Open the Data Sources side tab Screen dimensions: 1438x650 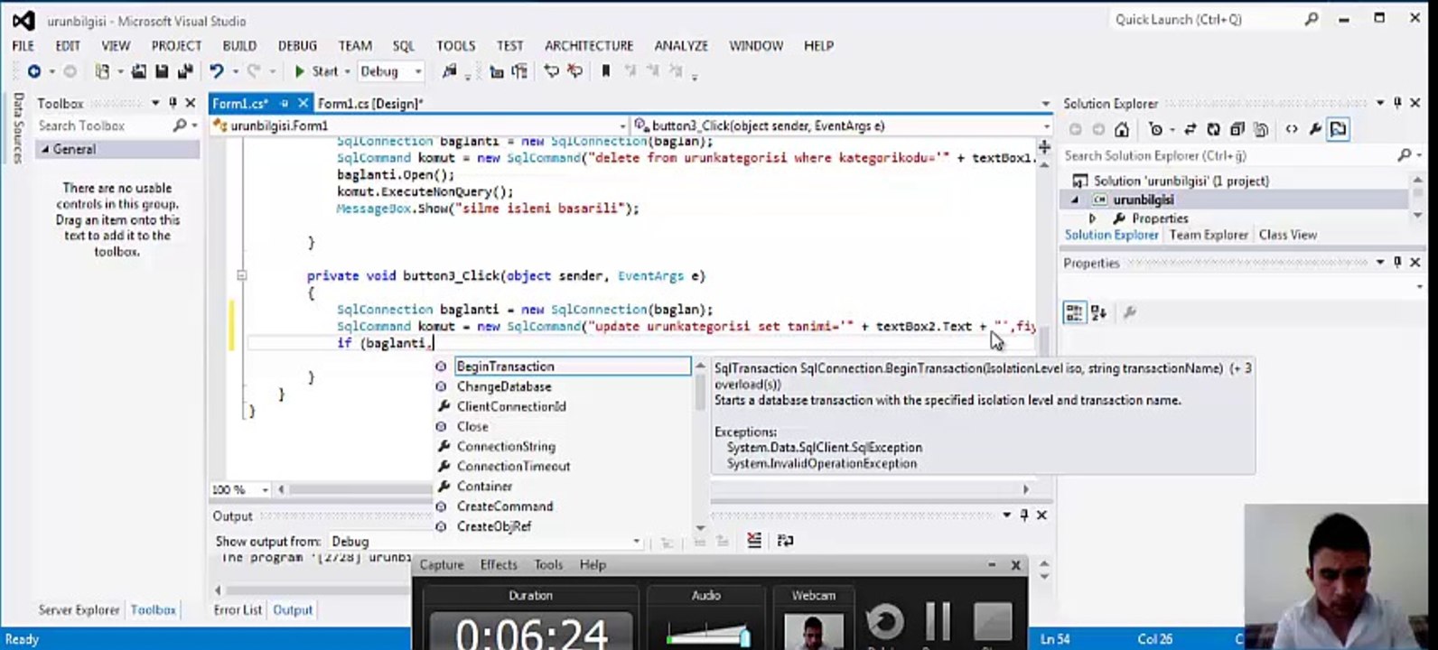(17, 128)
